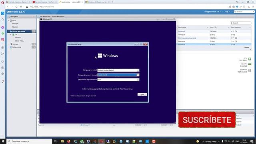Click the Windows11 console title icon
Image resolution: width=256 pixels, height=144 pixels.
click(x=41, y=19)
